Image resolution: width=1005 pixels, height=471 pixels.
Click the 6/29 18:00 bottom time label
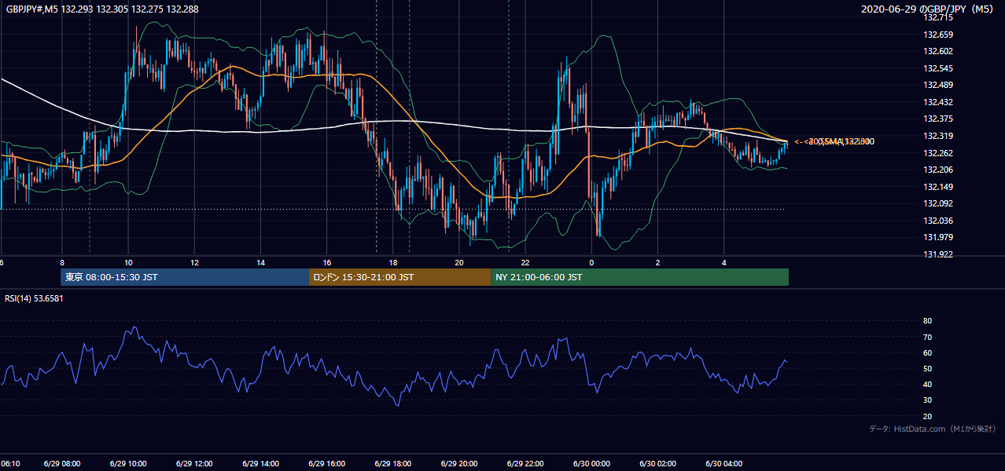[392, 464]
